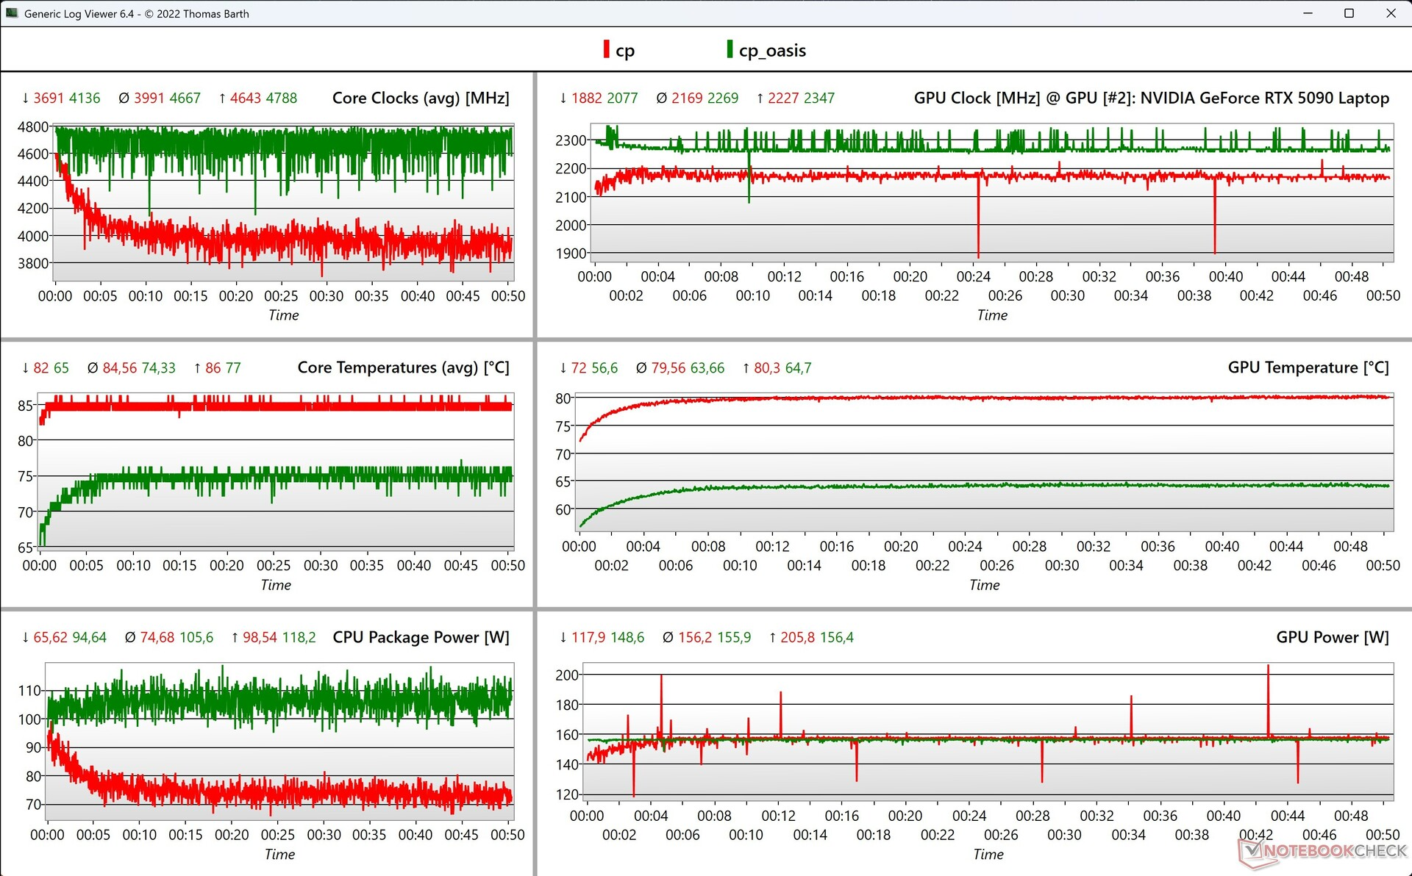
Task: Click the Core Clocks (avg) [MHz] chart title
Action: (421, 98)
